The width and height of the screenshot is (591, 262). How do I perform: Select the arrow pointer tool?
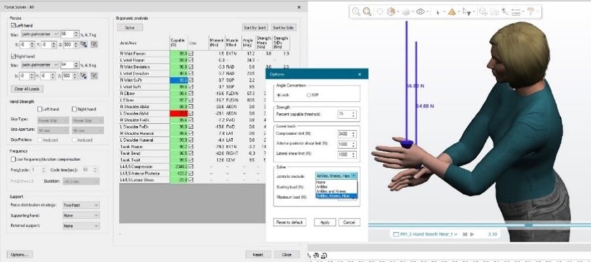438,11
